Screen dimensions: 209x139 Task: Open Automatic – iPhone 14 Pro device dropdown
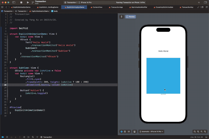point(152,131)
